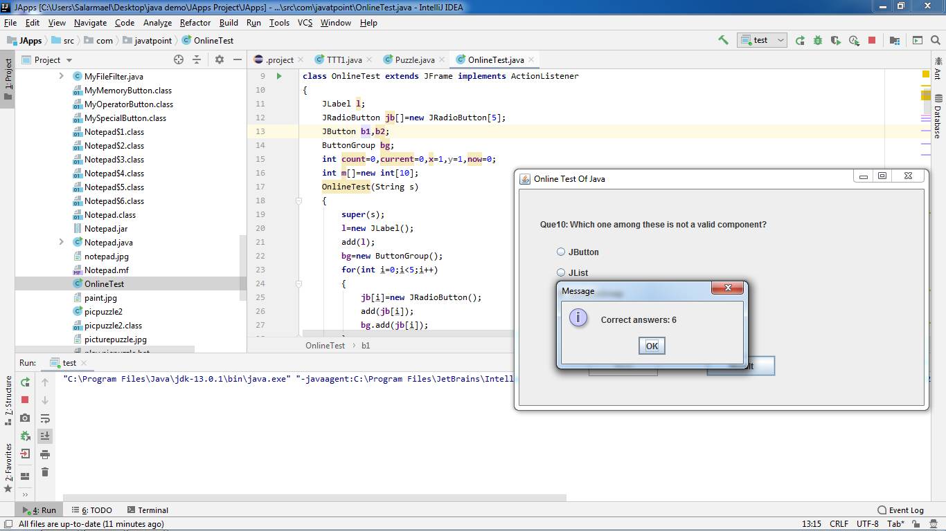This screenshot has height=531, width=946.
Task: Open Search Everywhere magnifier icon
Action: [x=936, y=40]
